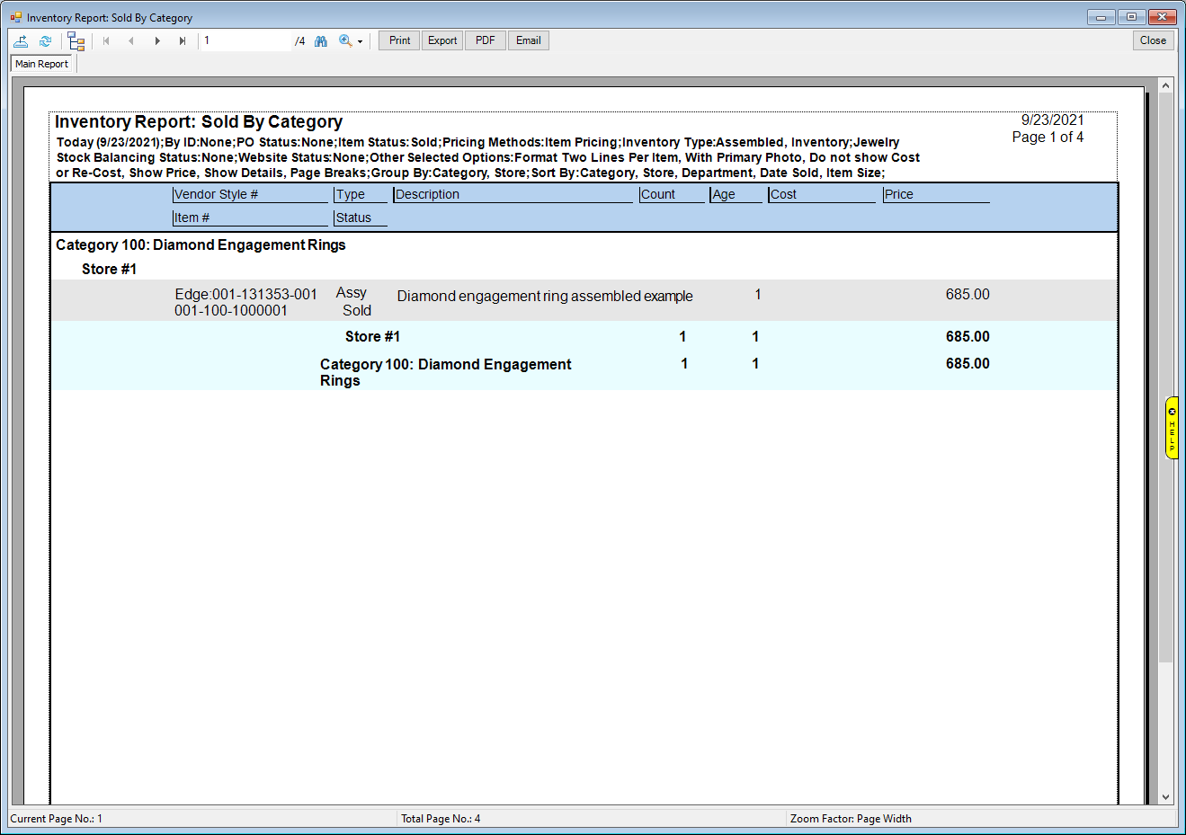Refresh the report with the refresh icon
The width and height of the screenshot is (1186, 835).
point(45,40)
